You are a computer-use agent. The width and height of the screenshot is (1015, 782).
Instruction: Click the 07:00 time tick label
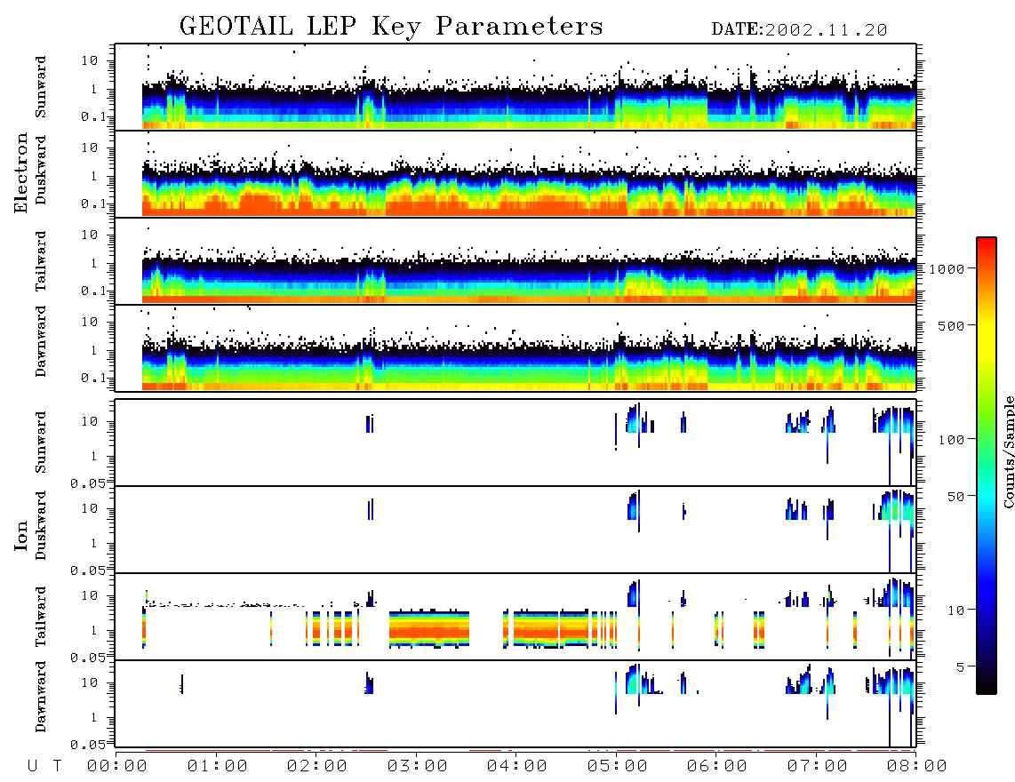click(x=817, y=767)
